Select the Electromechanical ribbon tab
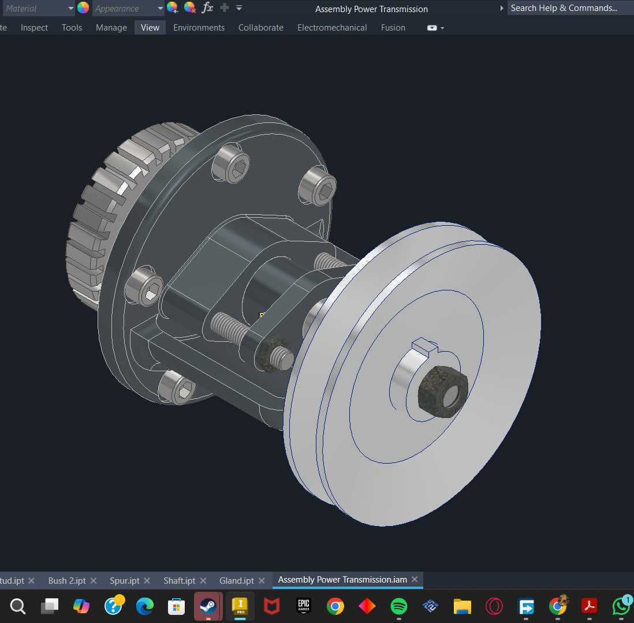The height and width of the screenshot is (623, 634). click(332, 28)
